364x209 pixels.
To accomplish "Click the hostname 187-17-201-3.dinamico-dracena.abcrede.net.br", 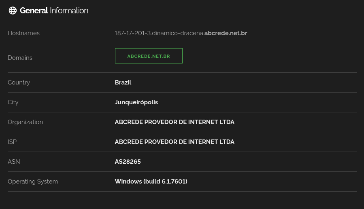I will click(x=181, y=33).
